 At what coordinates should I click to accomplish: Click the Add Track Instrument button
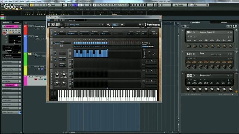[x=184, y=26]
